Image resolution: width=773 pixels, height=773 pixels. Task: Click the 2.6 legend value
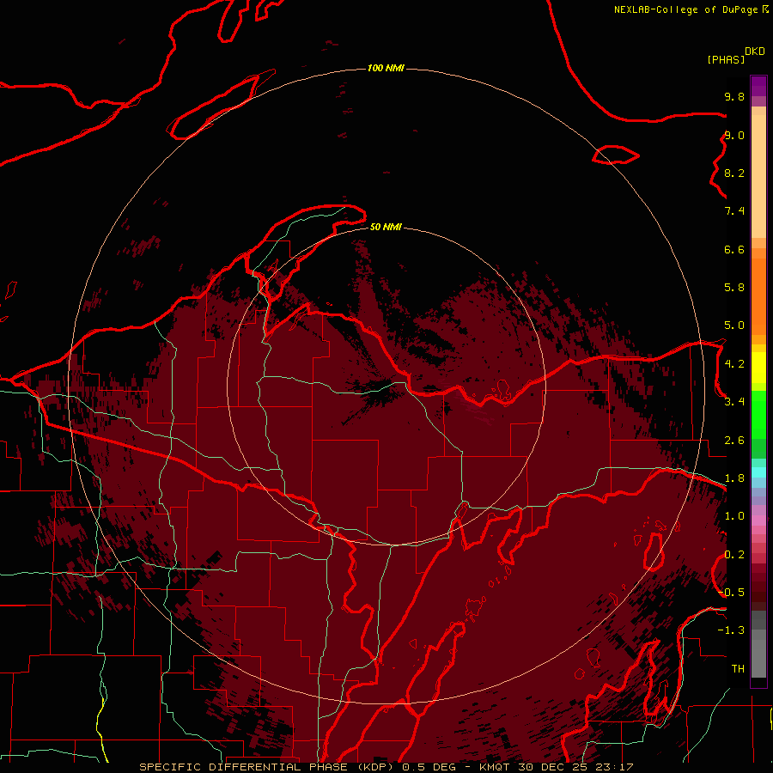click(x=734, y=441)
